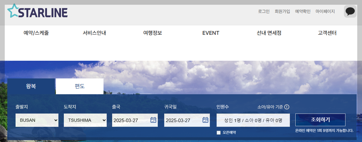Open the chat bubble icon

tap(350, 11)
